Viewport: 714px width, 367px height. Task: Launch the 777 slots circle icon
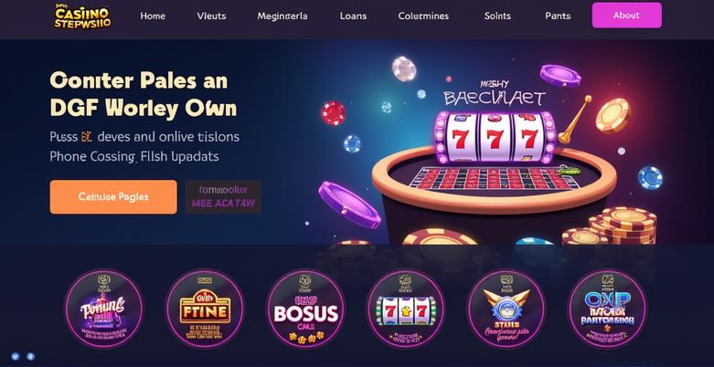point(406,309)
